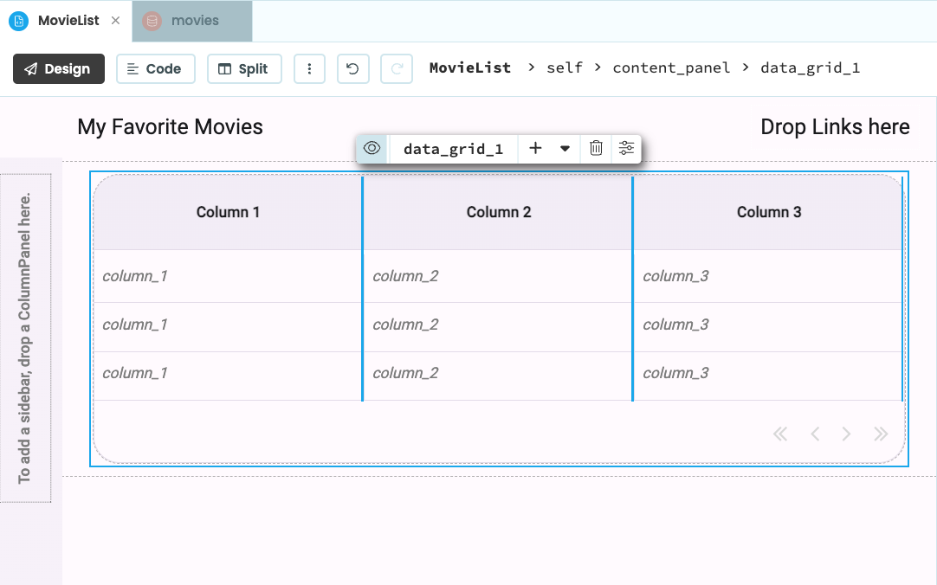The width and height of the screenshot is (937, 585).
Task: Open the three-dot overflow menu
Action: [309, 67]
